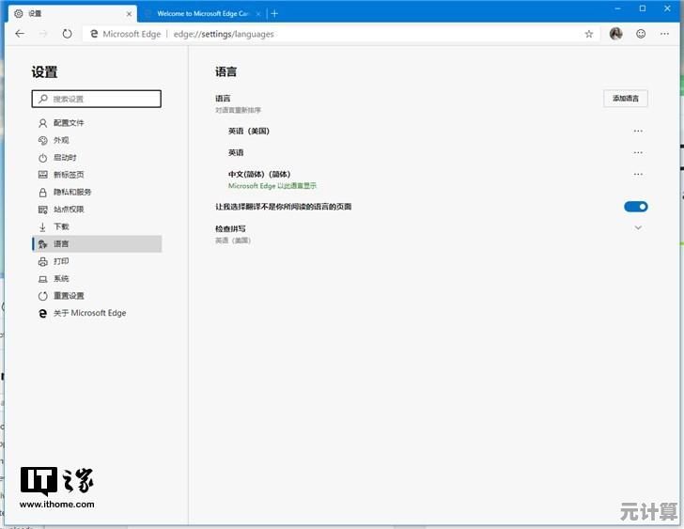Image resolution: width=684 pixels, height=529 pixels.
Task: Open 配置文件 profile settings
Action: [x=97, y=123]
